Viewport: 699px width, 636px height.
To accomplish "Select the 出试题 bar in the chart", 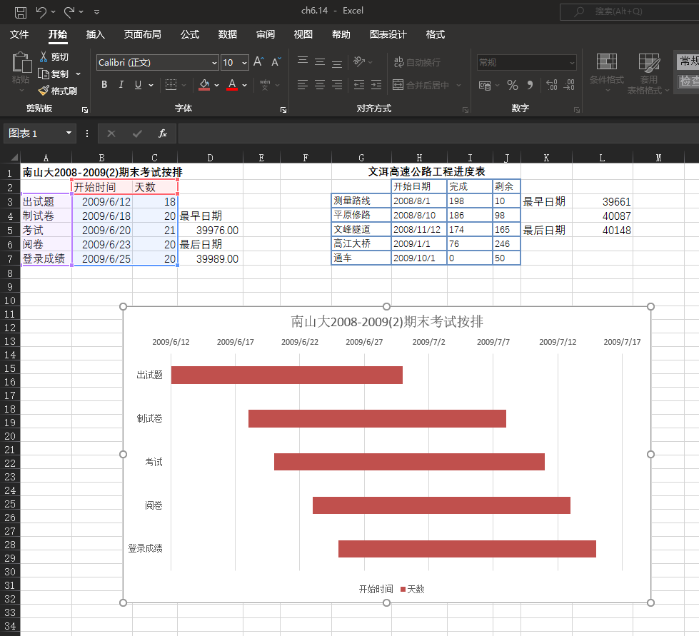I will [286, 375].
